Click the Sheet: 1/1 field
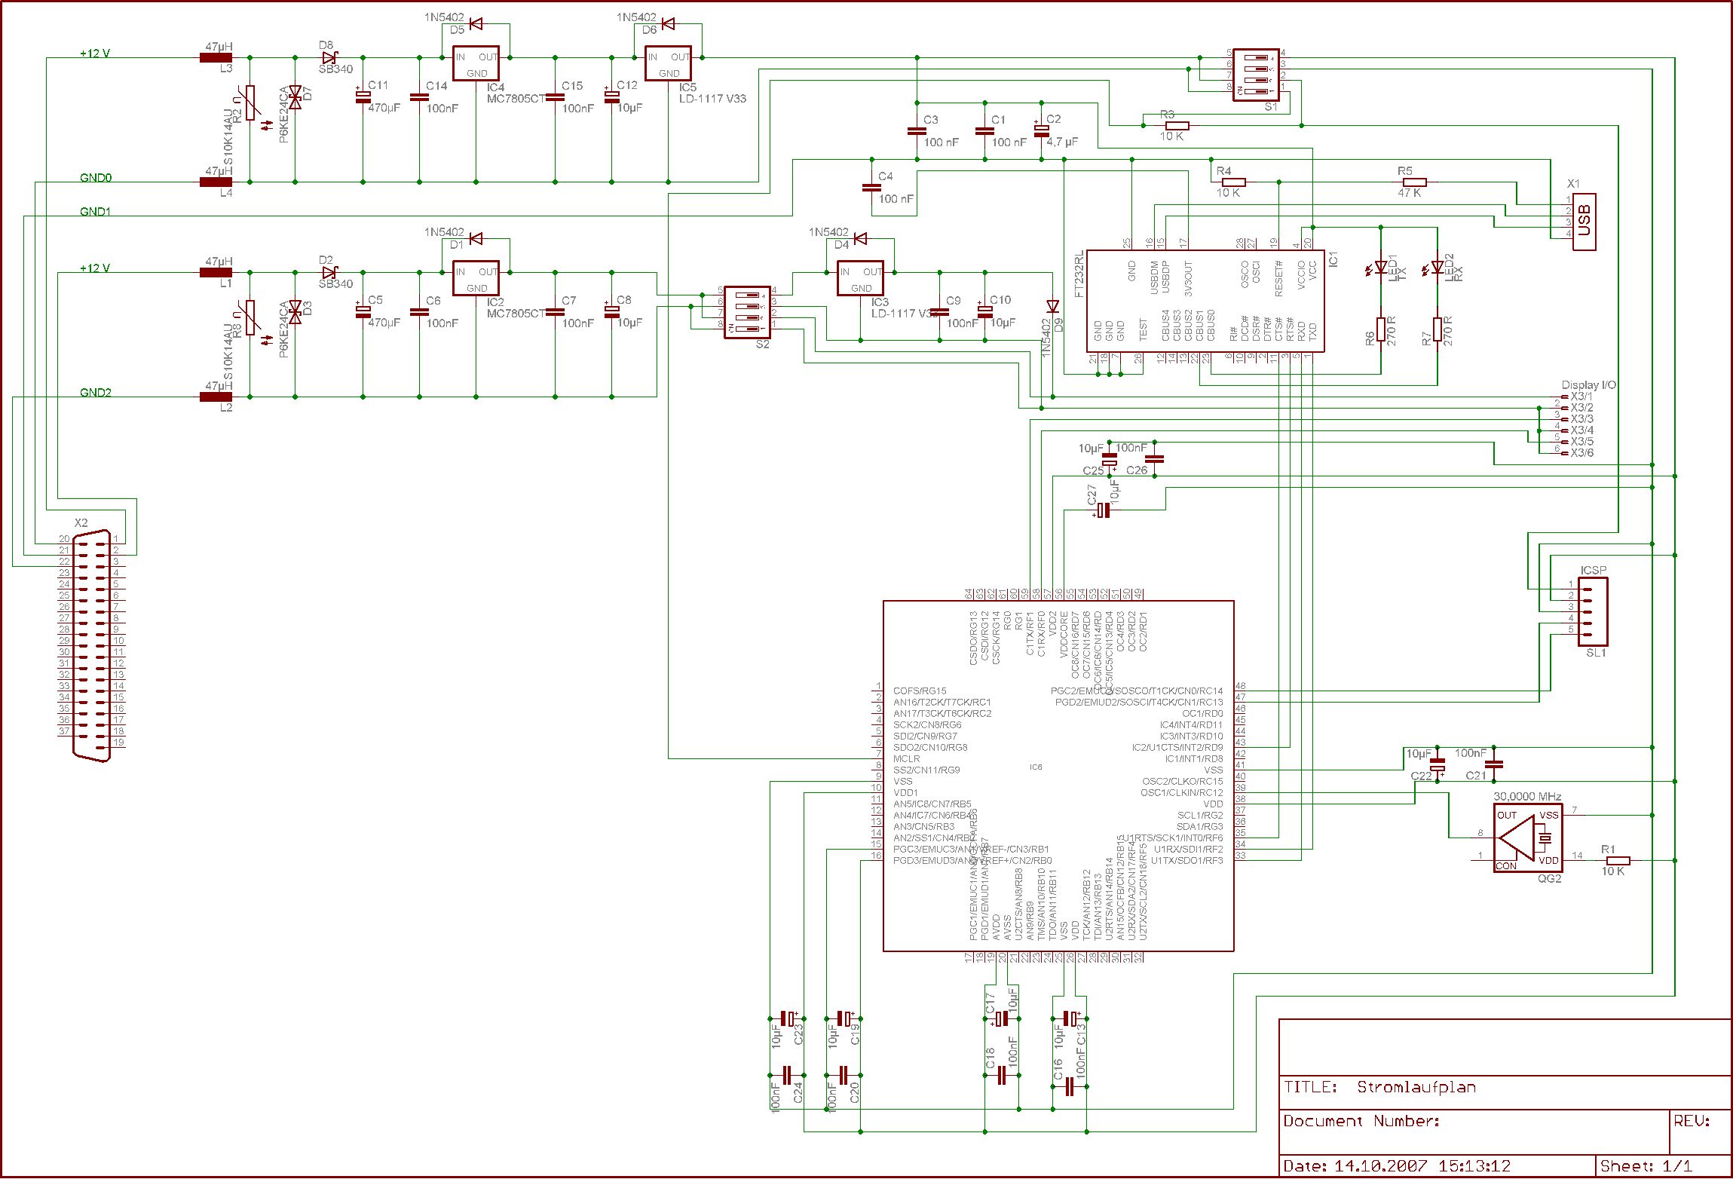1733x1179 pixels. pos(1646,1165)
